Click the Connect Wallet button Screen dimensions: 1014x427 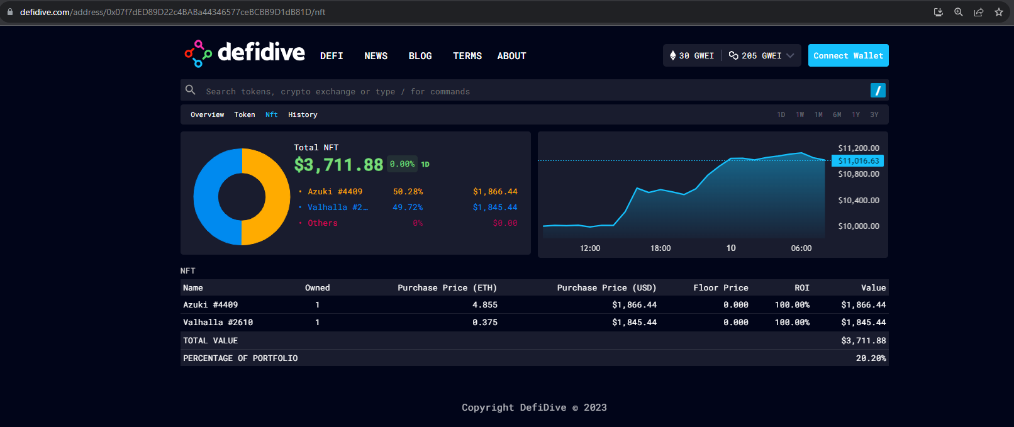(849, 55)
